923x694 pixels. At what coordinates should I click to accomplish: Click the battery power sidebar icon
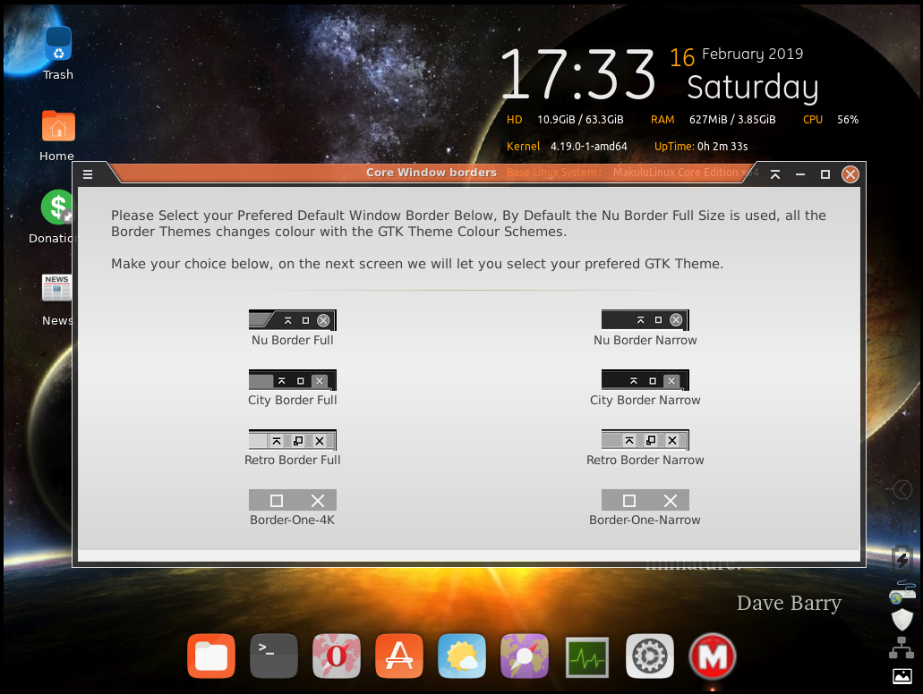coord(901,558)
